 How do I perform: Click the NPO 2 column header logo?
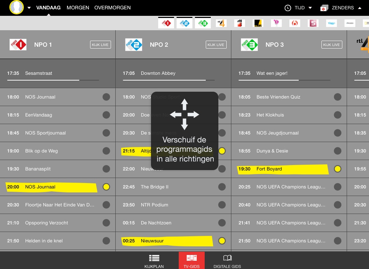(x=134, y=45)
